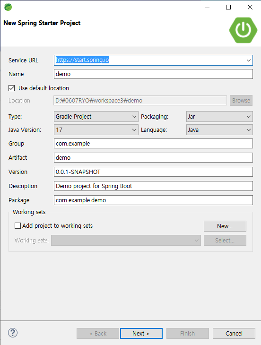Click the Java Version: label

click(25, 130)
